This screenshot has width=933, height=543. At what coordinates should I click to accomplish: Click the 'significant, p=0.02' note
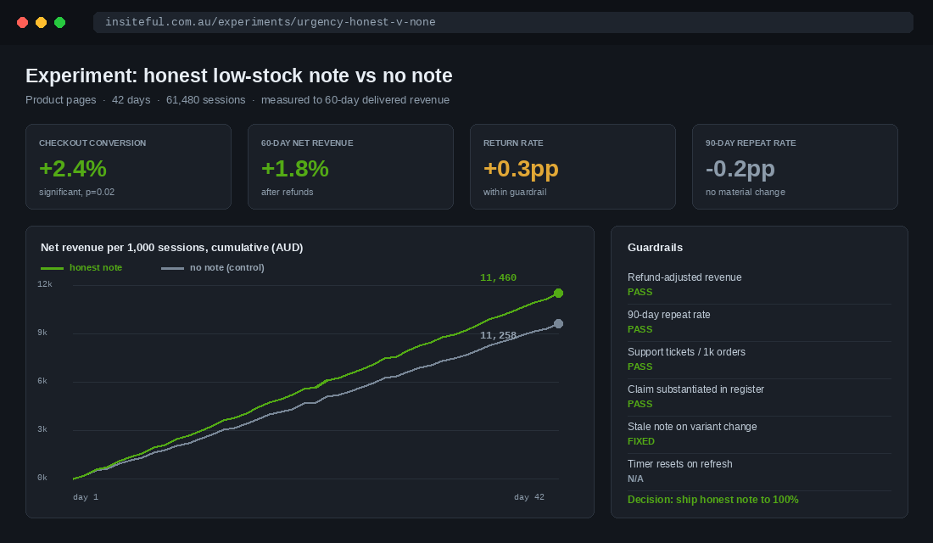(76, 192)
